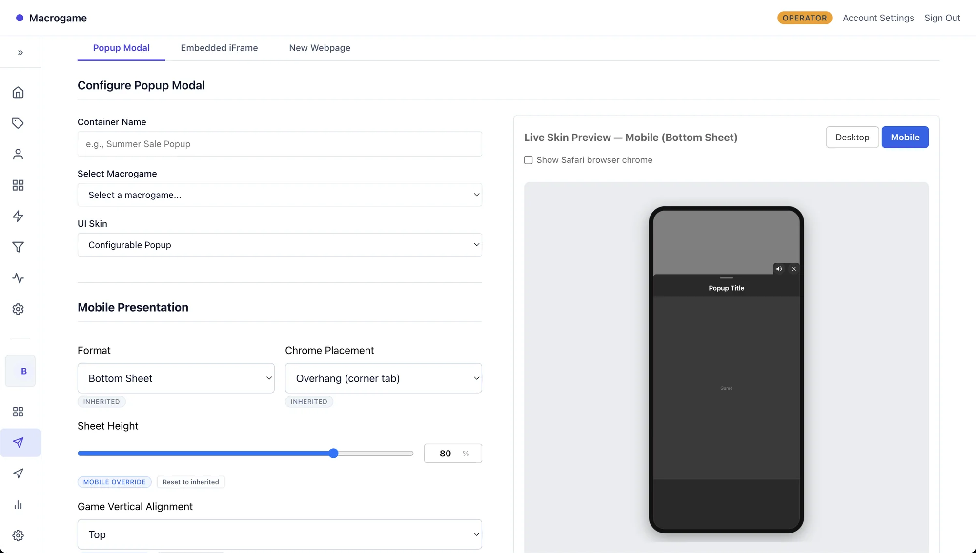976x553 pixels.
Task: Click the MOBILE OVERRIDE badge
Action: (114, 482)
